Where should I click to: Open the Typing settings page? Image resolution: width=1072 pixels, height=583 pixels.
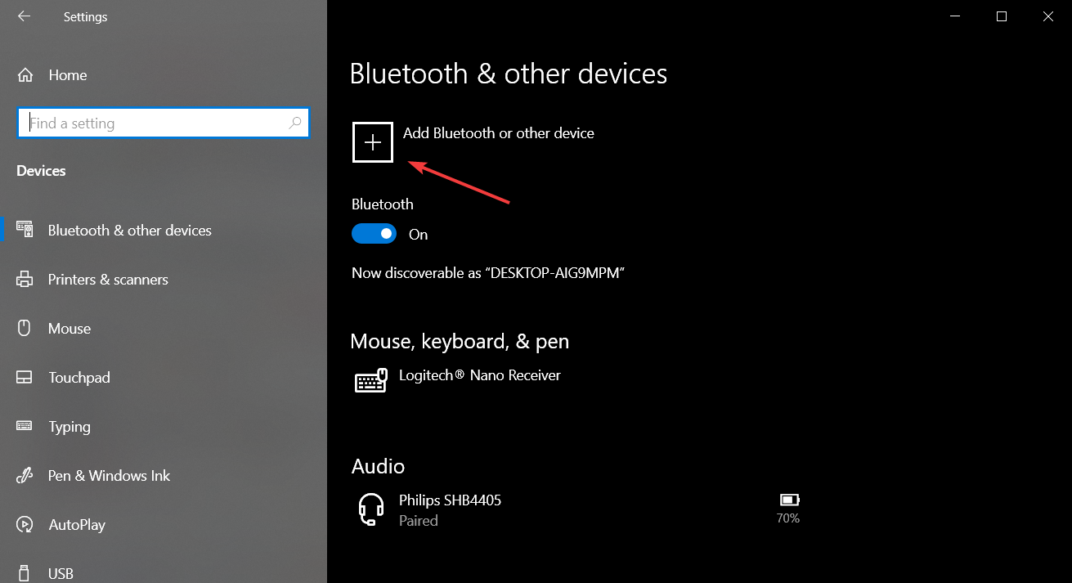pyautogui.click(x=70, y=427)
